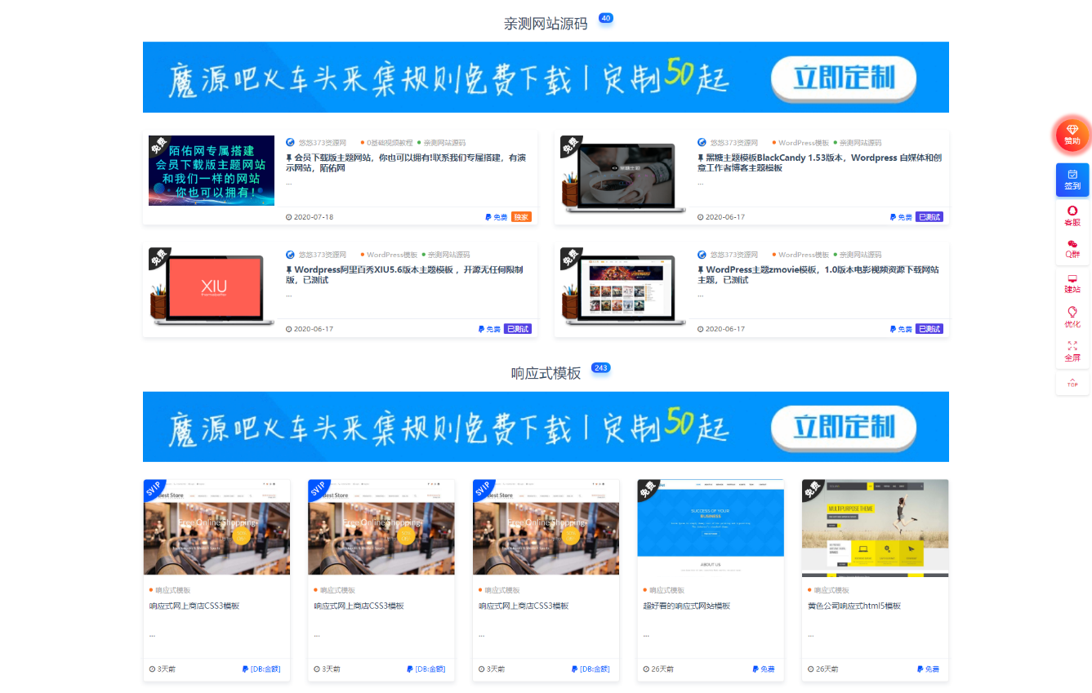Enter fullscreen via the 全屏 icon
This screenshot has height=693, width=1092.
pyautogui.click(x=1072, y=349)
